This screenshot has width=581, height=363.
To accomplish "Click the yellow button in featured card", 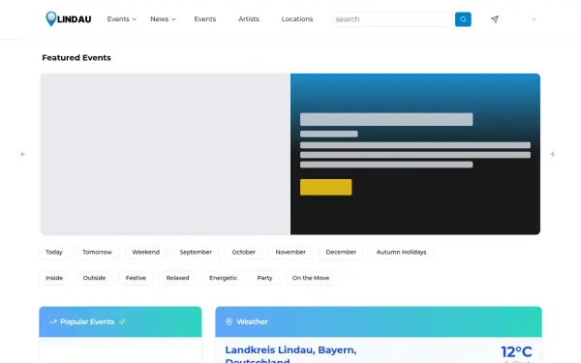I will coord(325,187).
